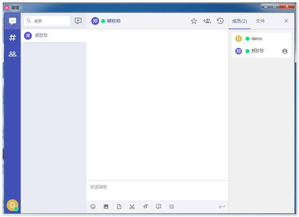Click the send message arrow button
Screen dimensions: 299x217
coord(222,207)
